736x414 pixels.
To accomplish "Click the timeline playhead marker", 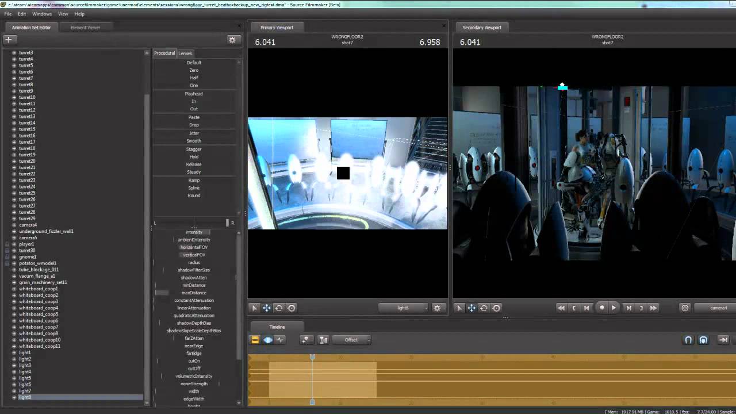I will click(312, 357).
